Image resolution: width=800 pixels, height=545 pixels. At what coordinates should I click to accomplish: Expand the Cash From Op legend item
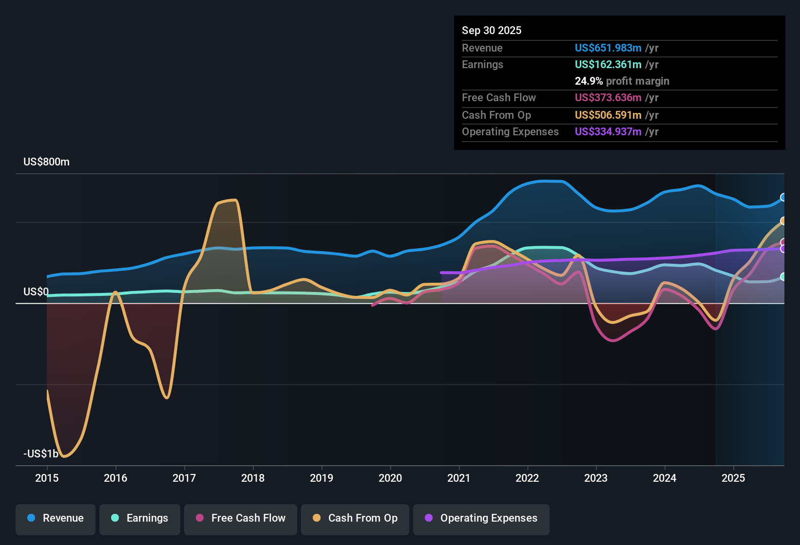pyautogui.click(x=355, y=518)
